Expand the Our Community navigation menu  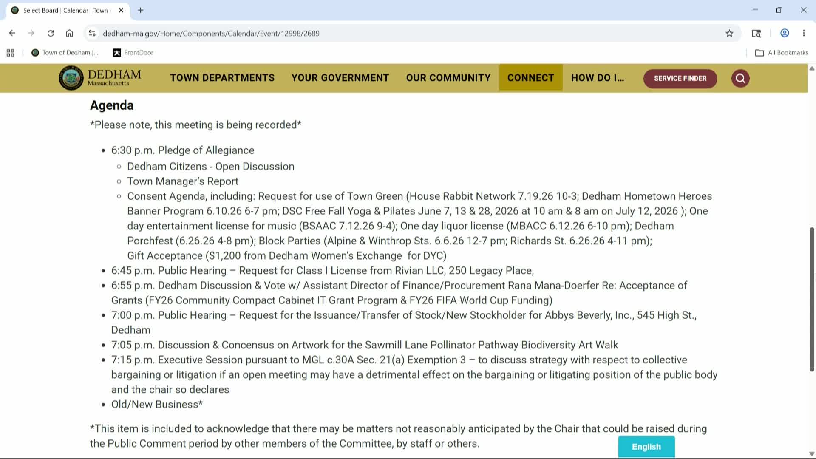point(448,78)
